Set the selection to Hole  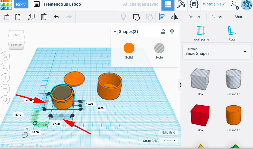(159, 48)
